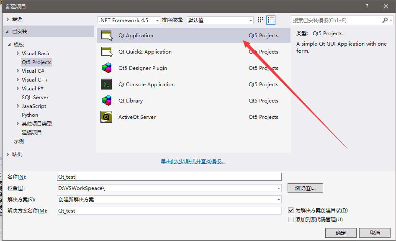Viewport: 396px width, 241px height.
Task: Pick the Qt Console Application icon
Action: [106, 84]
